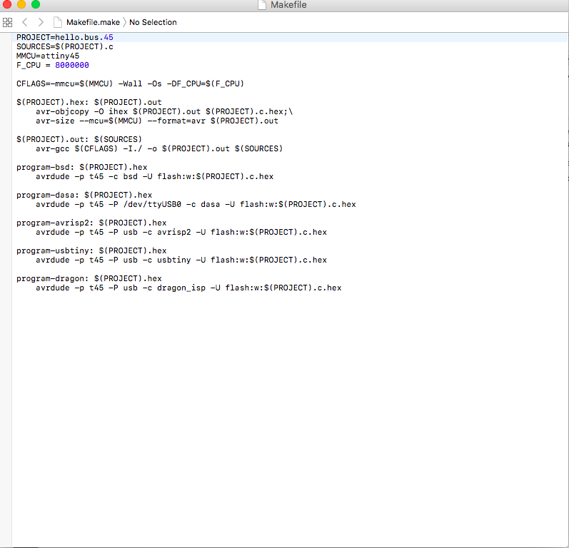Click the avr-objcopy -O ihex command line
569x548 pixels.
click(164, 112)
